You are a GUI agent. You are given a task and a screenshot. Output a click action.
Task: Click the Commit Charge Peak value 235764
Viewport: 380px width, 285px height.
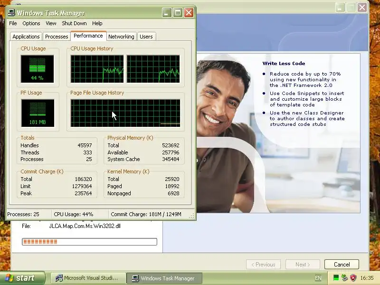(x=83, y=193)
